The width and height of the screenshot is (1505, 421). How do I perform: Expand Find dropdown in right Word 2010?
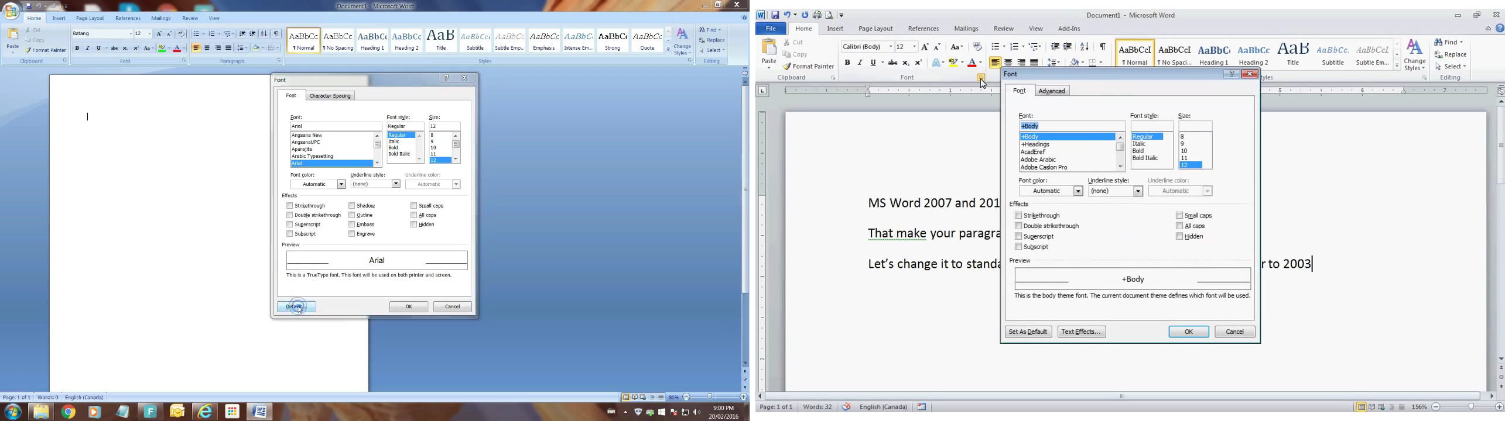pos(1461,42)
